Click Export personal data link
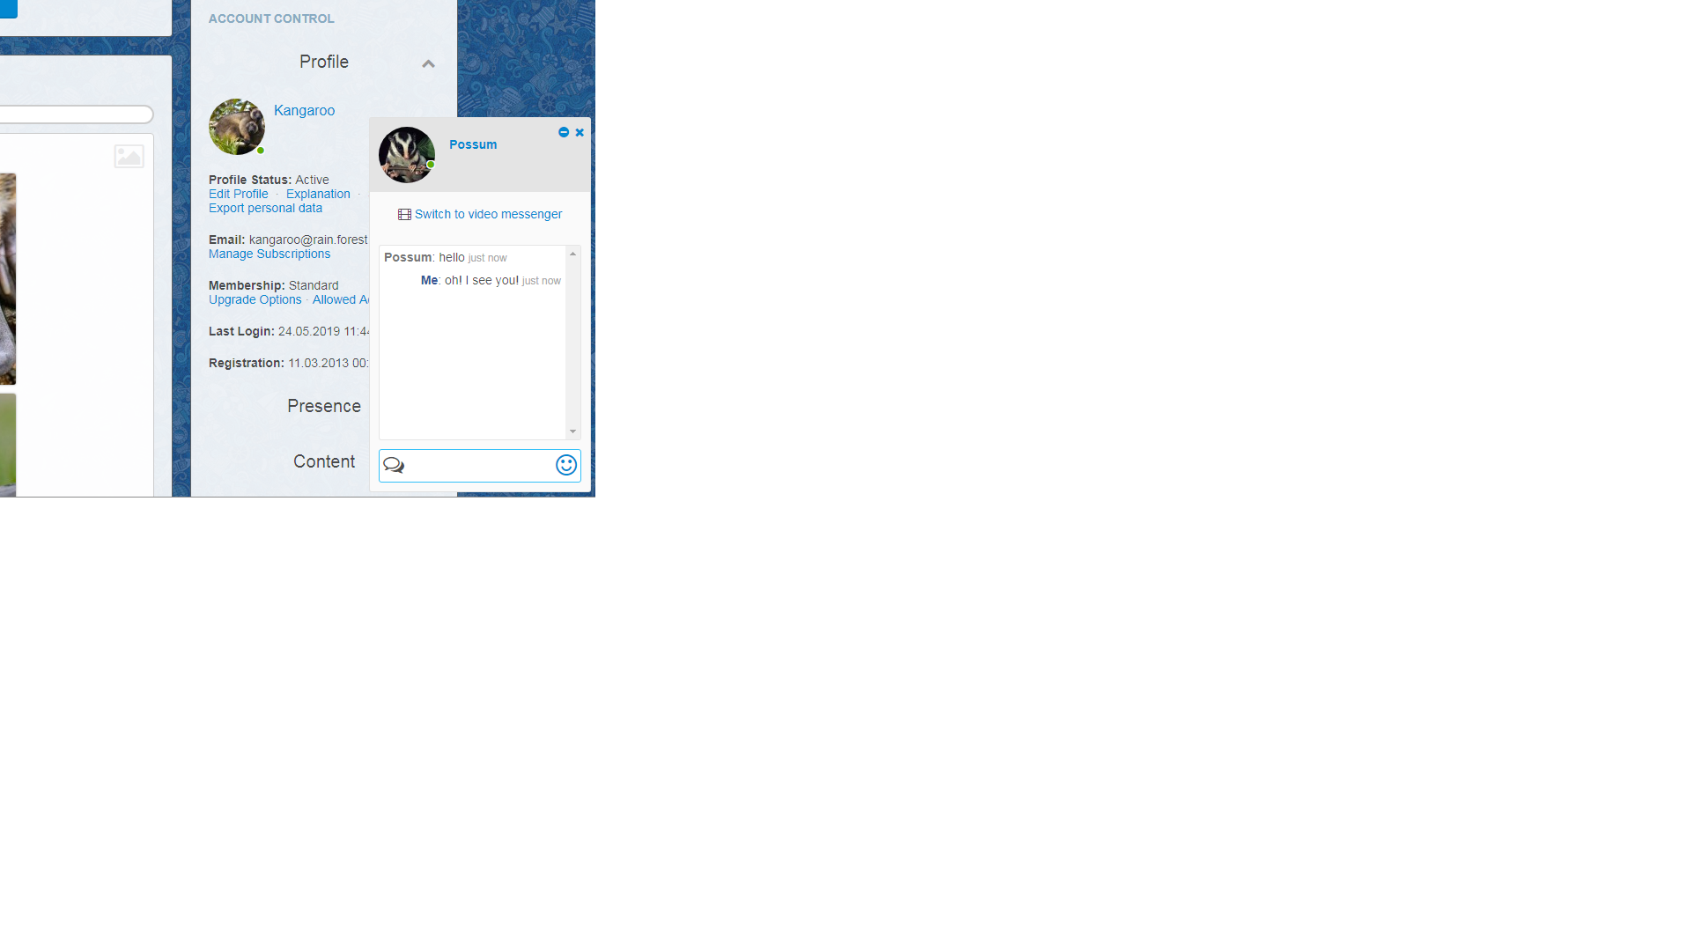 click(265, 209)
